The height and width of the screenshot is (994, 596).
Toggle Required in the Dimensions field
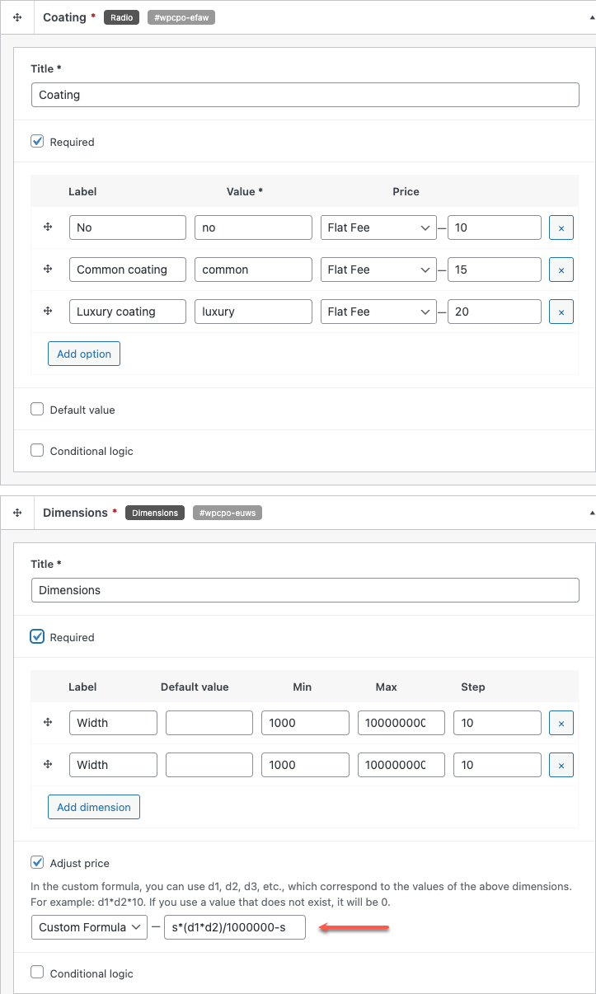pyautogui.click(x=37, y=636)
